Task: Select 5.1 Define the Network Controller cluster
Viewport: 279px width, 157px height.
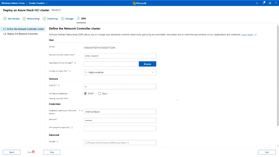Action: click(x=23, y=29)
